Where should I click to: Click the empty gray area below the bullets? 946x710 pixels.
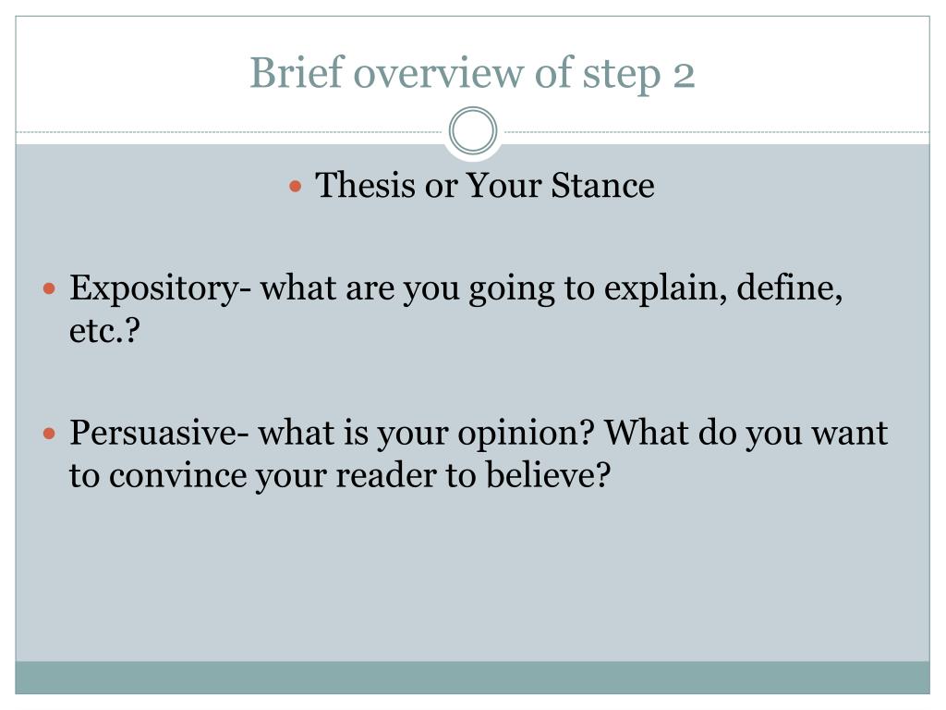[x=472, y=580]
